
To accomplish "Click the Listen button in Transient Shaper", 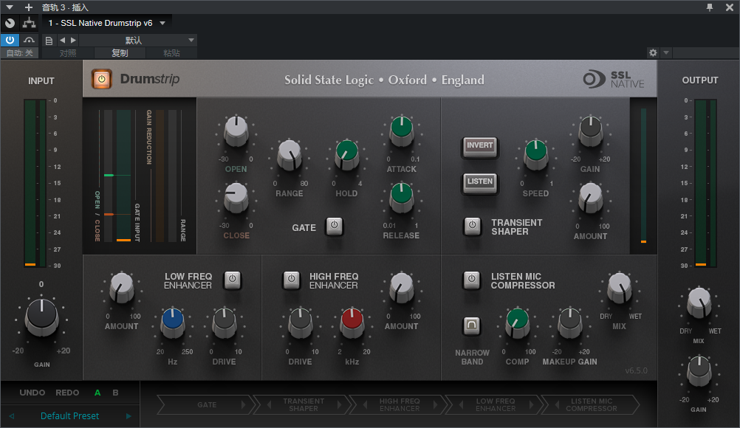I will (479, 182).
